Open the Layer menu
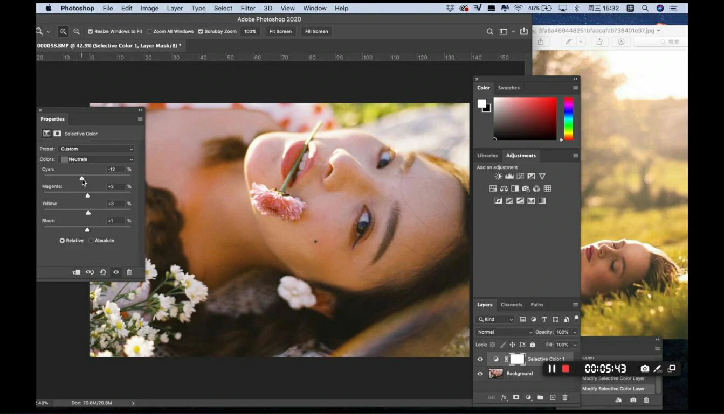 tap(175, 8)
